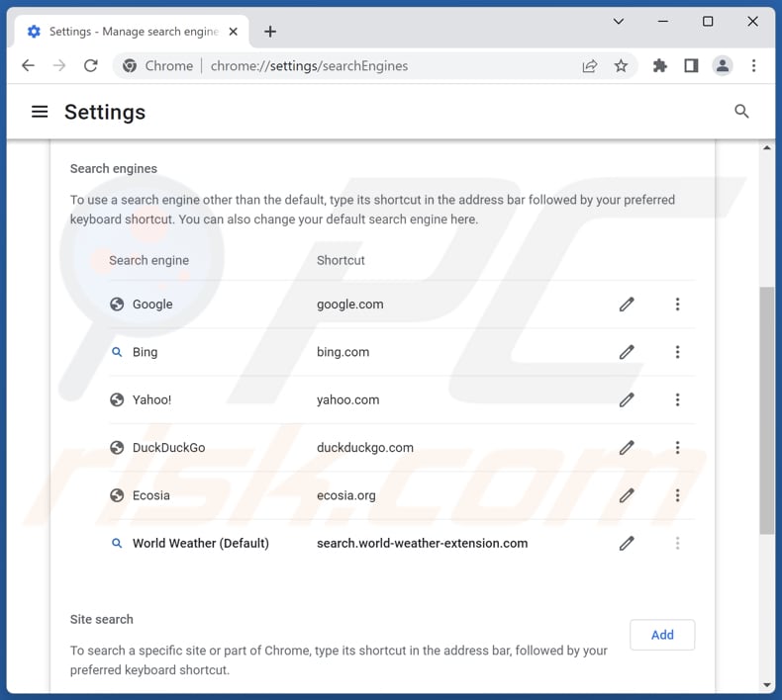Click the Shortcut column header

point(341,260)
